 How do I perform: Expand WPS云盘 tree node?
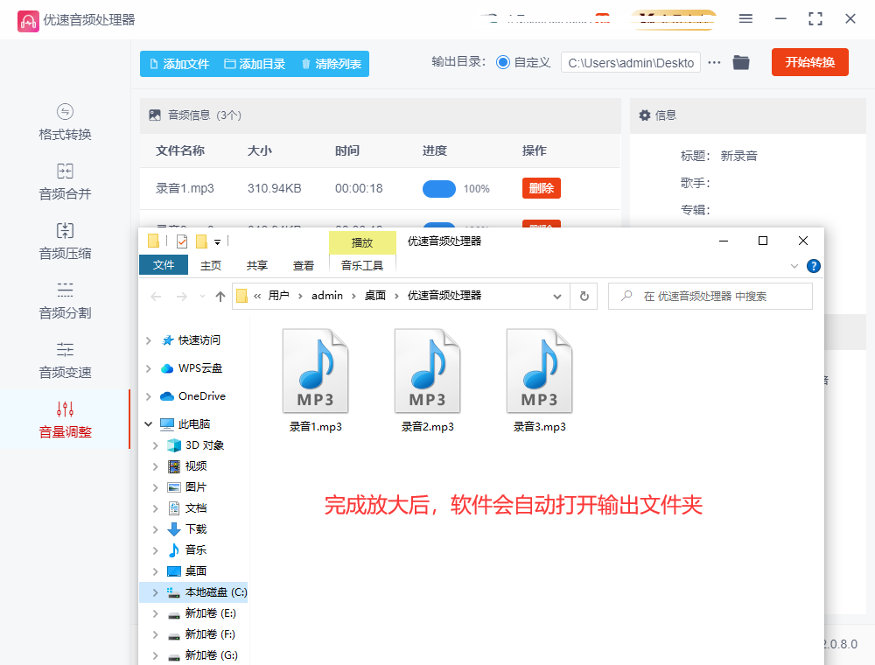point(149,368)
